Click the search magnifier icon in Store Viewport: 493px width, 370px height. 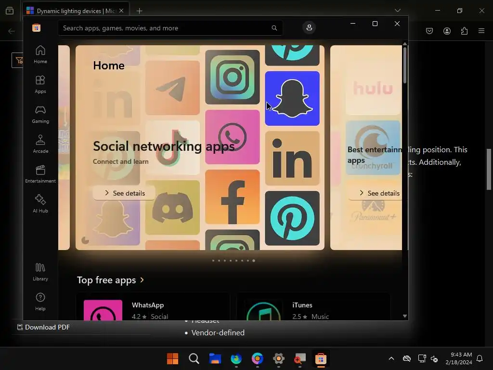coord(274,28)
